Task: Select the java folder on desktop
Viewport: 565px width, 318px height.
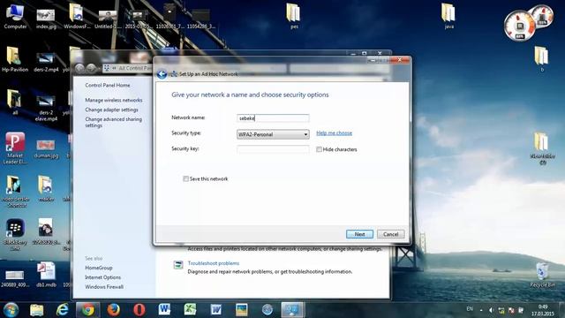Action: [448, 16]
